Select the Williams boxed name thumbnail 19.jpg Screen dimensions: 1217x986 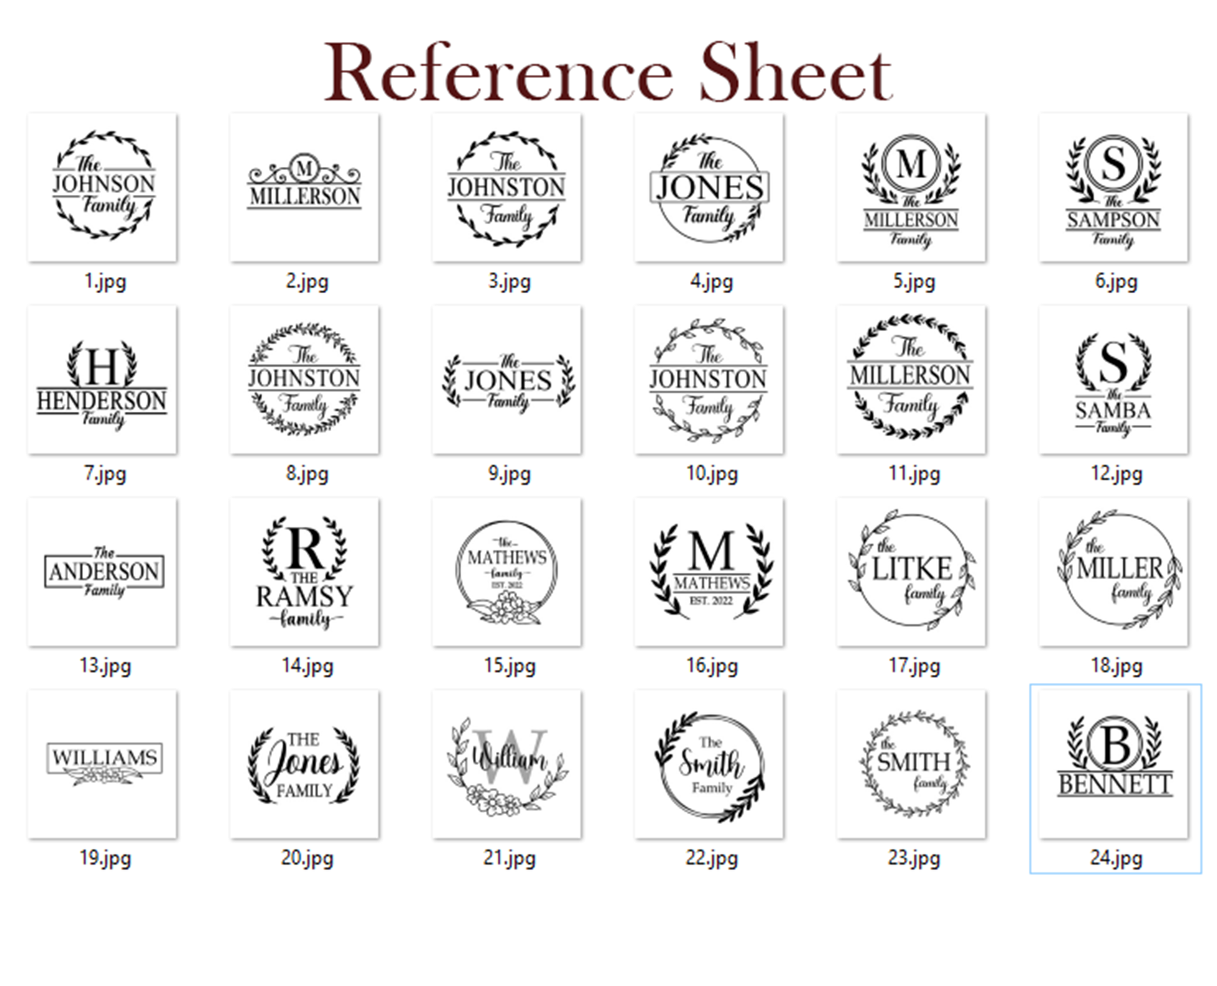(x=103, y=764)
